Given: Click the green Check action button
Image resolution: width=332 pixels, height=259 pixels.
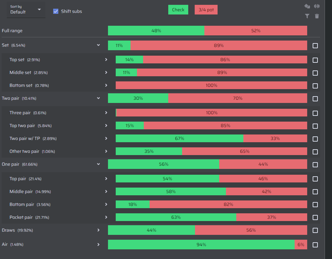Looking at the screenshot, I should tap(178, 10).
